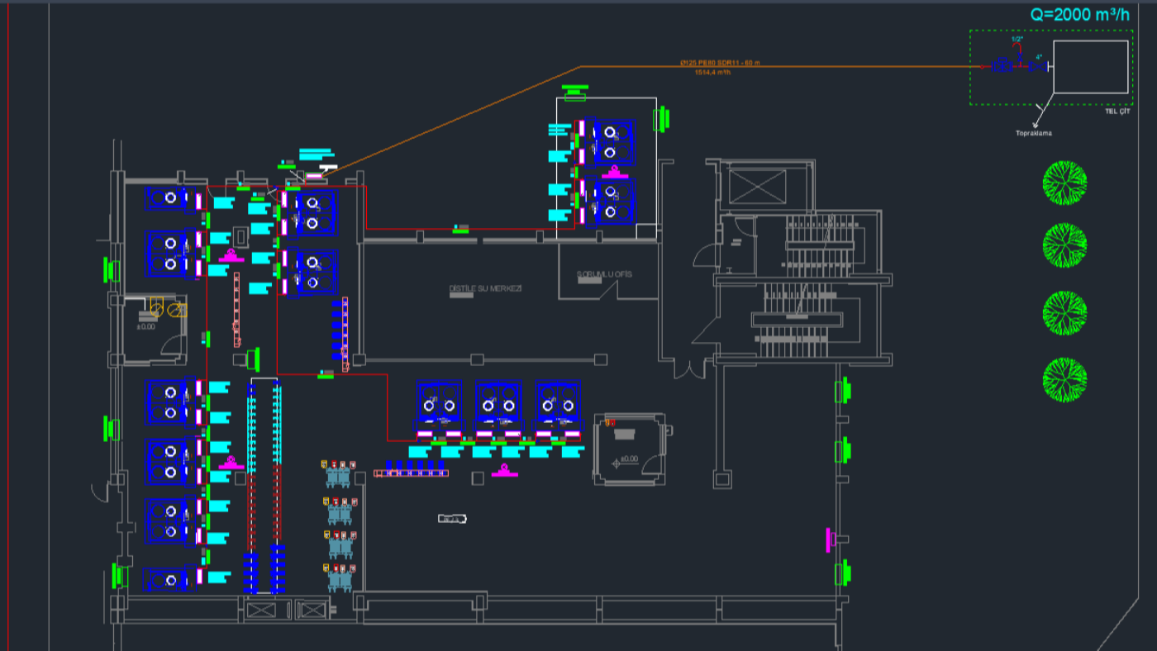Pick the small white vehicle symbol
1157x651 pixels.
point(452,519)
